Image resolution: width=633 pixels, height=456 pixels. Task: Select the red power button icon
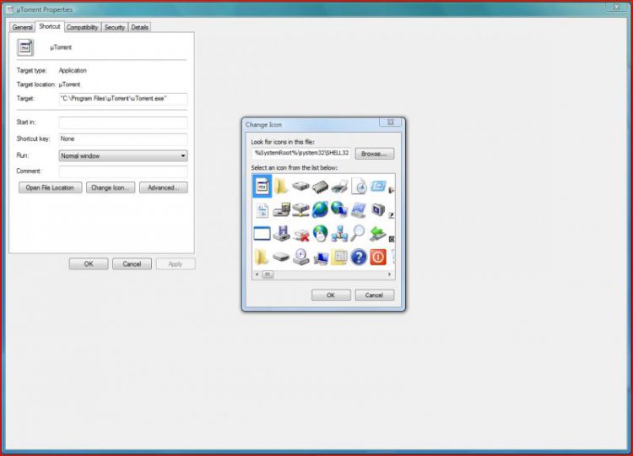pyautogui.click(x=378, y=258)
